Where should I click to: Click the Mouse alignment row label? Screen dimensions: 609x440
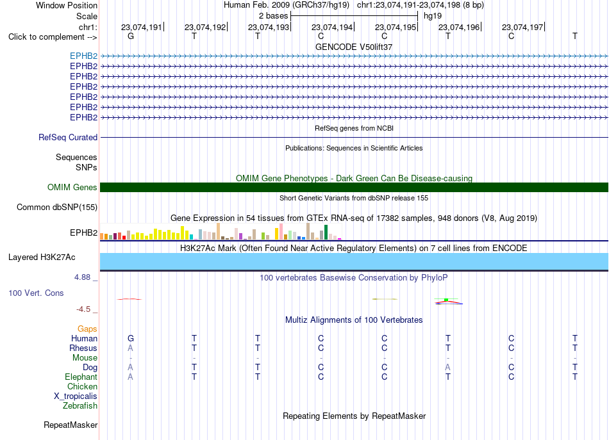[85, 358]
